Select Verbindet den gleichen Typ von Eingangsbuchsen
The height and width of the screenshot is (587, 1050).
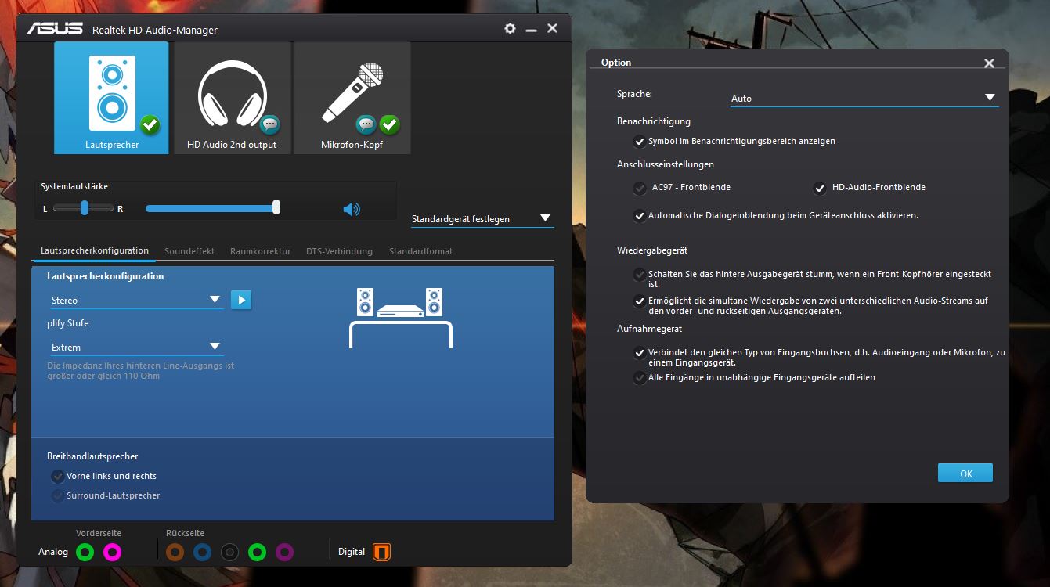[640, 353]
